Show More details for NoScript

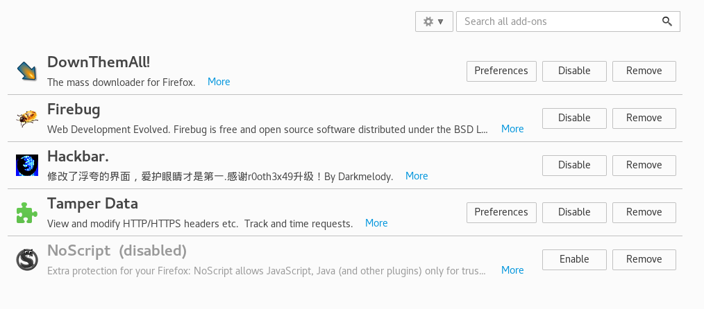[x=512, y=270]
